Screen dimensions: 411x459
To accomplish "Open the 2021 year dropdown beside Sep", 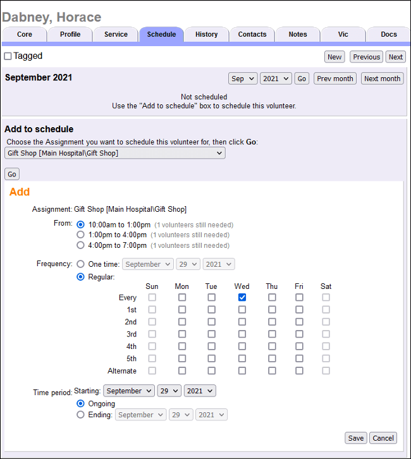I will click(x=276, y=78).
